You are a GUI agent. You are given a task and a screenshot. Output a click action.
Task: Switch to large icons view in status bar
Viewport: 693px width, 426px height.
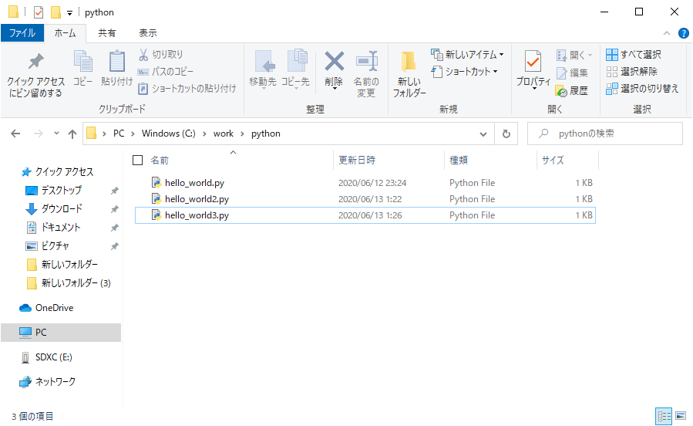tap(680, 416)
